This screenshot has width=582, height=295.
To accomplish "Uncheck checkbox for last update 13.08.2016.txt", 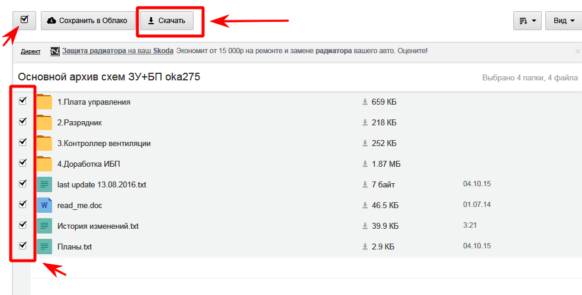I will [x=23, y=184].
